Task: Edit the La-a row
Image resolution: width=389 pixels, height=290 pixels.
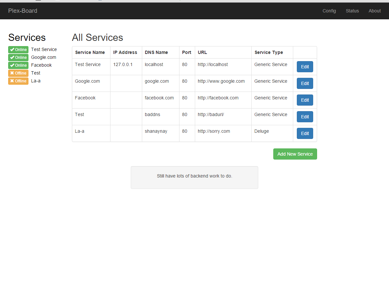Action: pyautogui.click(x=305, y=133)
